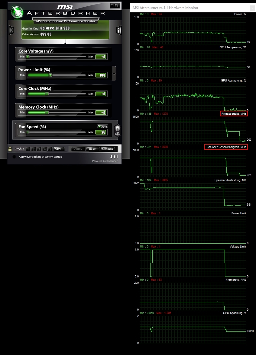The width and height of the screenshot is (256, 355).
Task: Click the Memory Clock +0 value field
Action: [101, 113]
